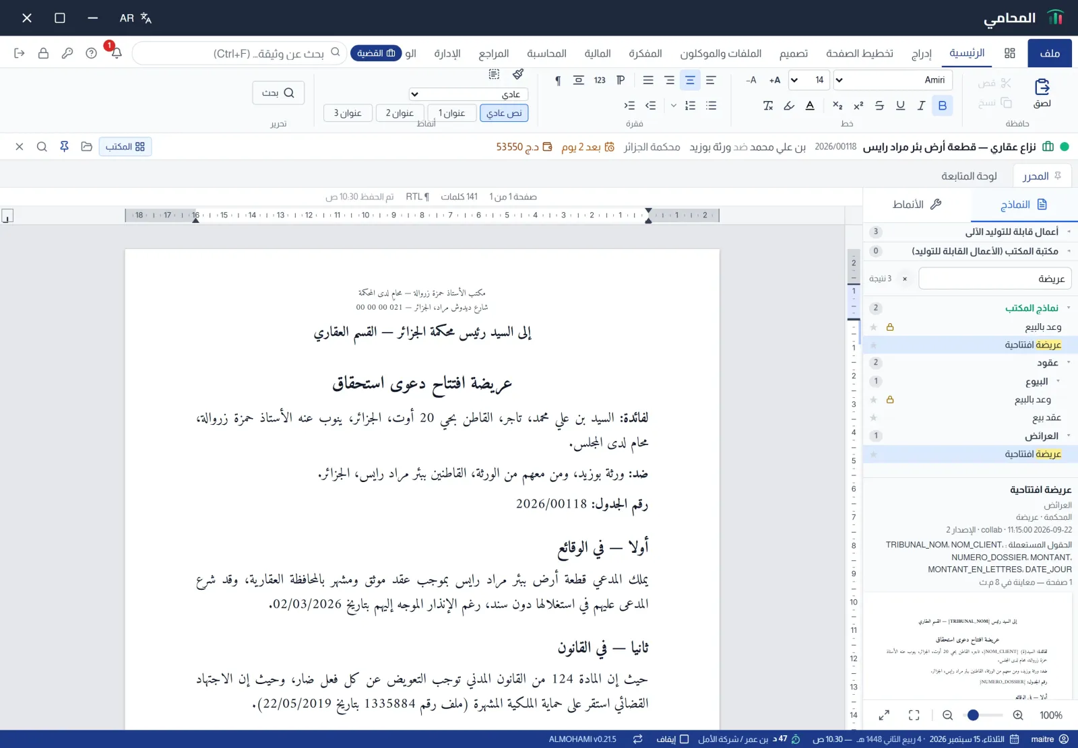Toggle Bold formatting
Screen dimensions: 1078x748
point(942,106)
